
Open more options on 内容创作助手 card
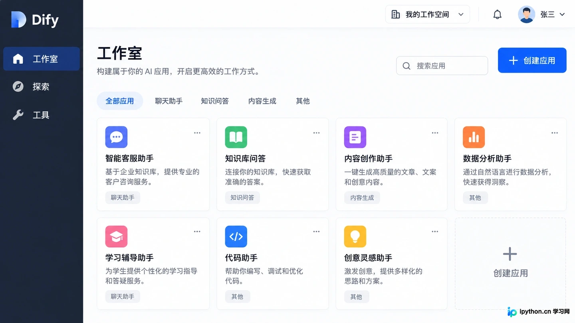coord(435,133)
